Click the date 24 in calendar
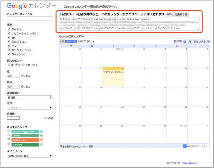 click(165, 107)
